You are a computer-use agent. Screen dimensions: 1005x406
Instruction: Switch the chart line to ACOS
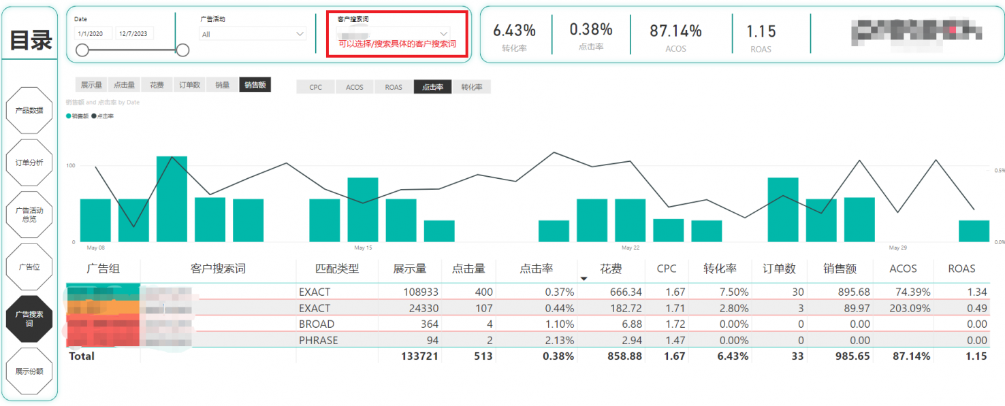pyautogui.click(x=354, y=87)
